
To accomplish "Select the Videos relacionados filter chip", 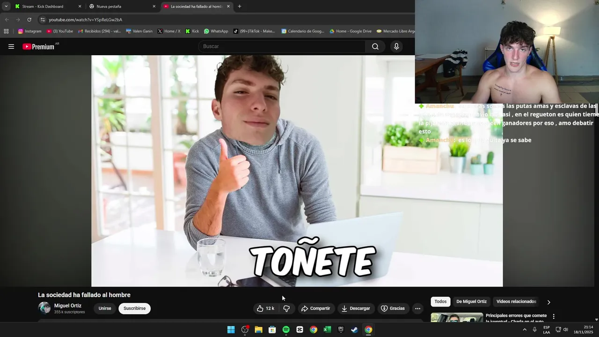I will click(516, 301).
